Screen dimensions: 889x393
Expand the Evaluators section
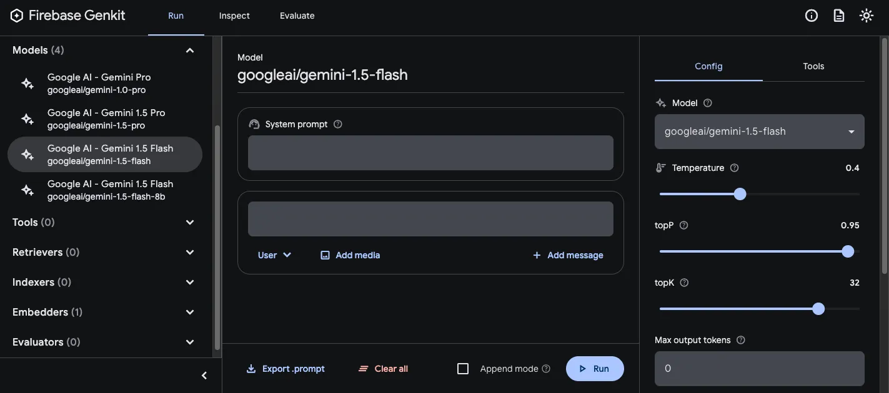190,342
